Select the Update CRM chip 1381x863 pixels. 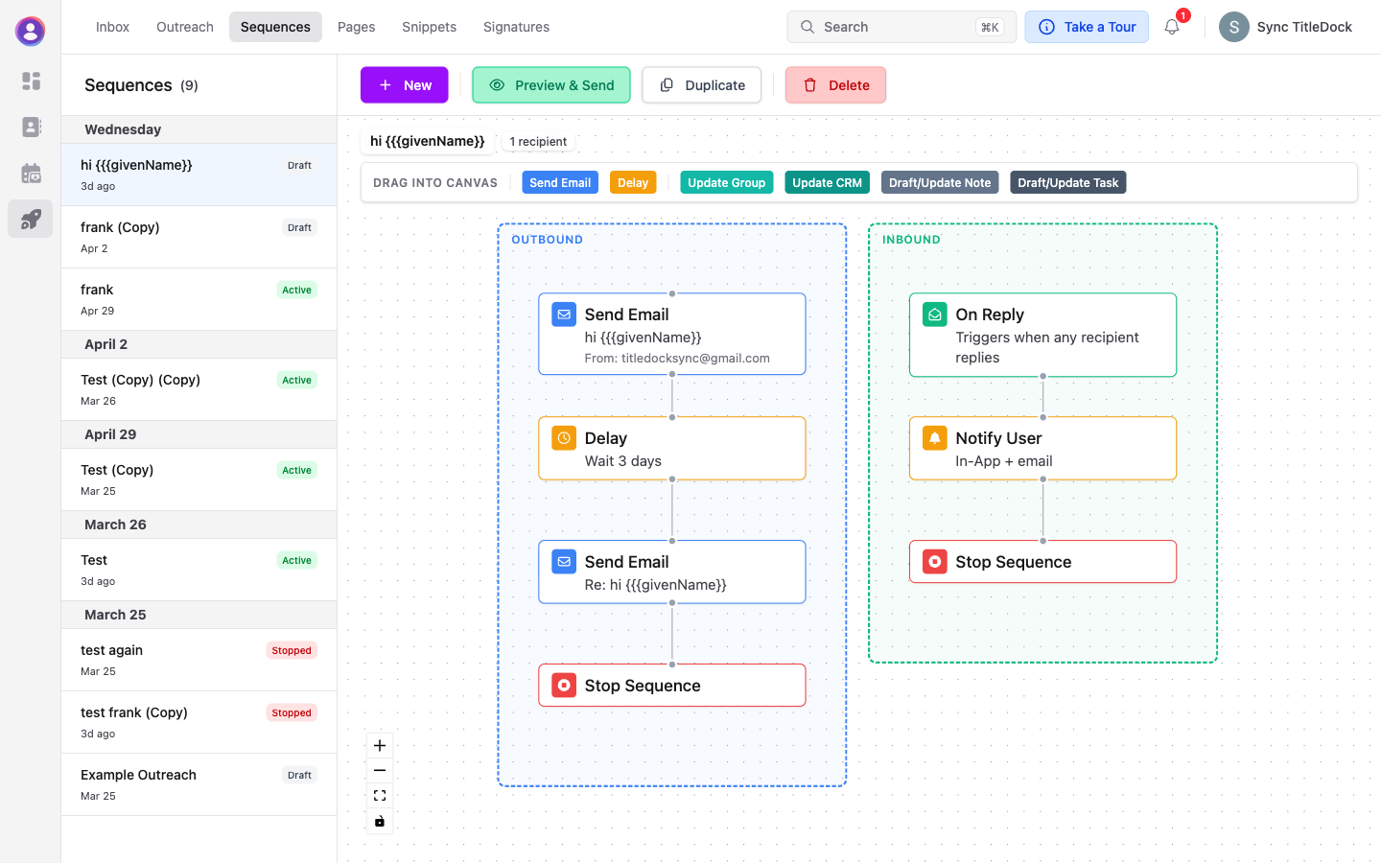click(x=827, y=183)
